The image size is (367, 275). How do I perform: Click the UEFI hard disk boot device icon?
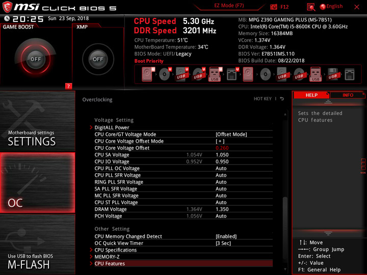click(148, 74)
